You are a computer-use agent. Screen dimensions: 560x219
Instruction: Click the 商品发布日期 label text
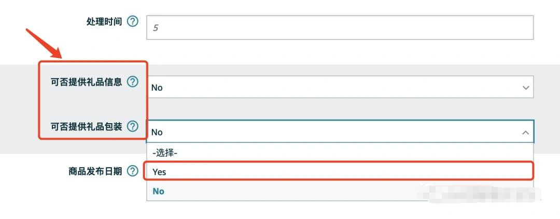[x=95, y=171]
